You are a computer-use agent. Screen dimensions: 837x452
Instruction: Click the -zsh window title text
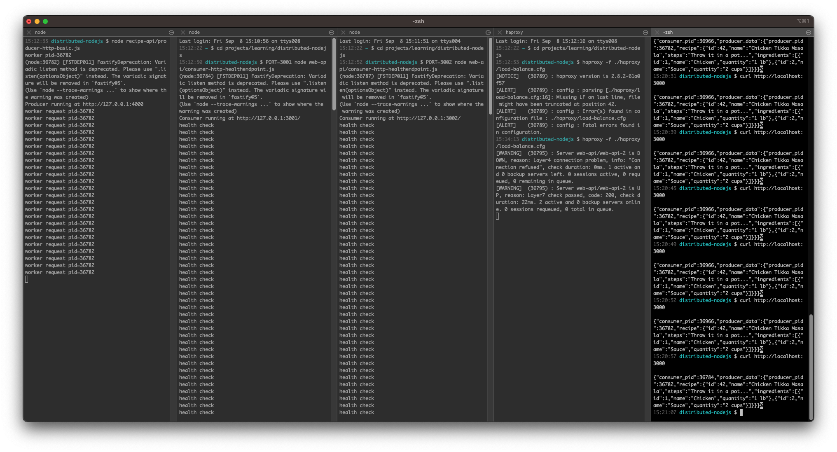pos(418,21)
